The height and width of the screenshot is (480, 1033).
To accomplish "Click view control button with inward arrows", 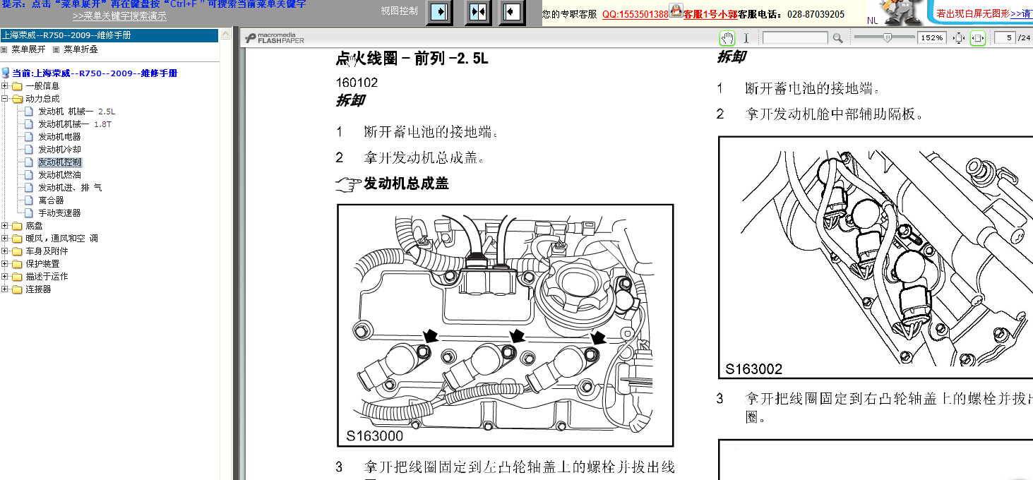I will click(477, 13).
